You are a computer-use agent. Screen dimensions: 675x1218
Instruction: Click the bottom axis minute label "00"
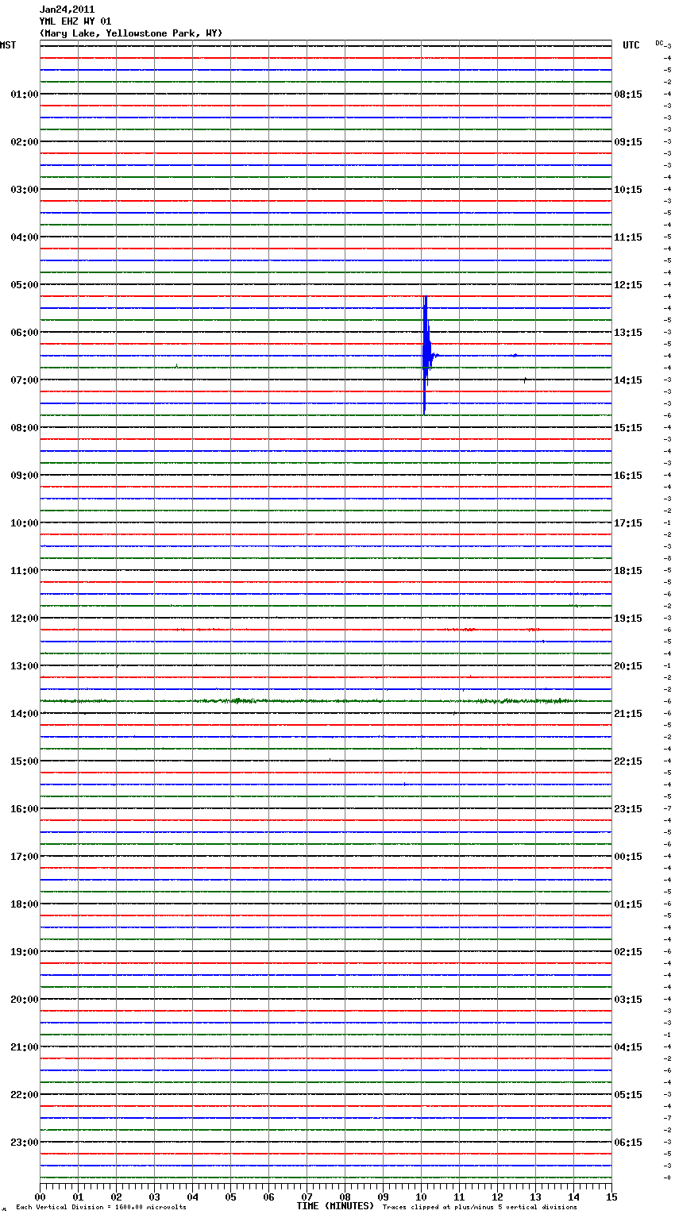coord(40,1197)
